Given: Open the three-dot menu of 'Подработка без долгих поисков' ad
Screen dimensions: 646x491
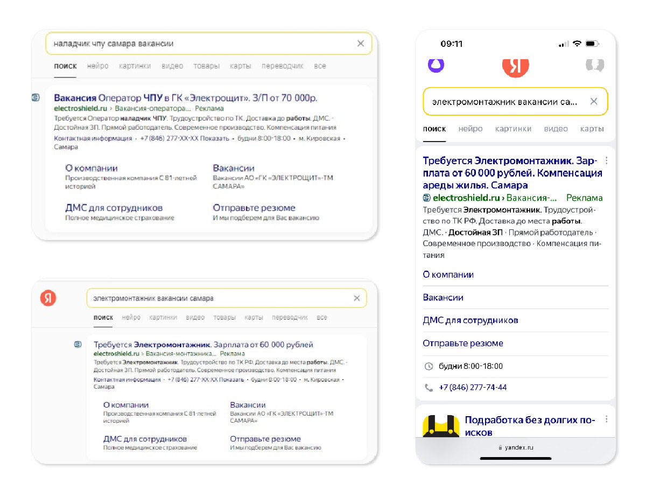Looking at the screenshot, I should [607, 419].
